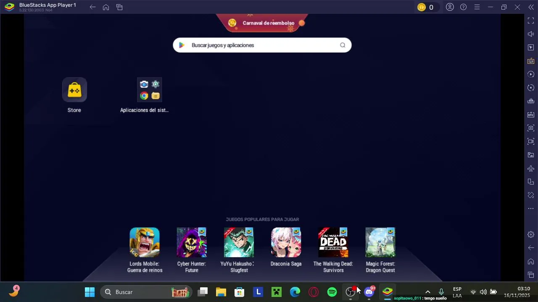
Task: Focus the Buscar juegos y aplicaciones field
Action: pos(262,45)
